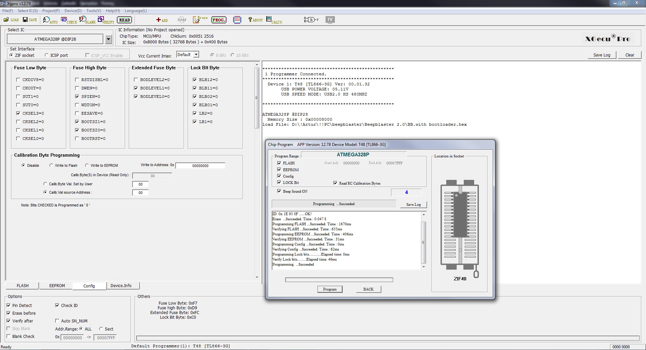The width and height of the screenshot is (646, 350).
Task: Toggle the BODLEVEL2=0 checkbox
Action: coord(136,80)
